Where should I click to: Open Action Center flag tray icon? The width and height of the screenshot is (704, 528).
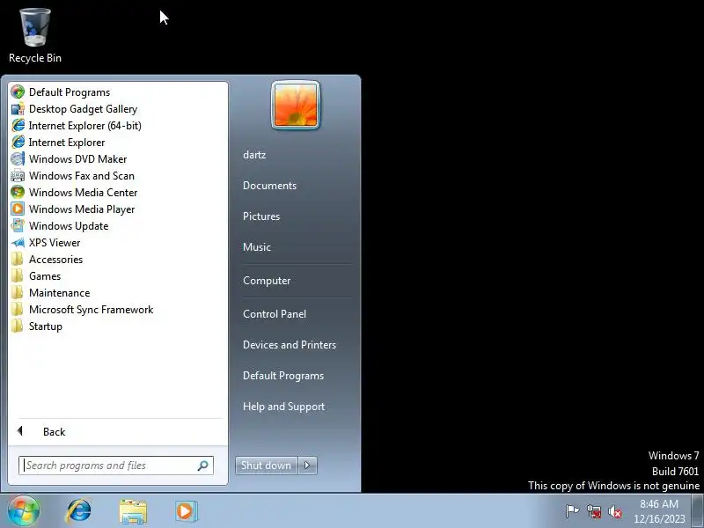[572, 511]
